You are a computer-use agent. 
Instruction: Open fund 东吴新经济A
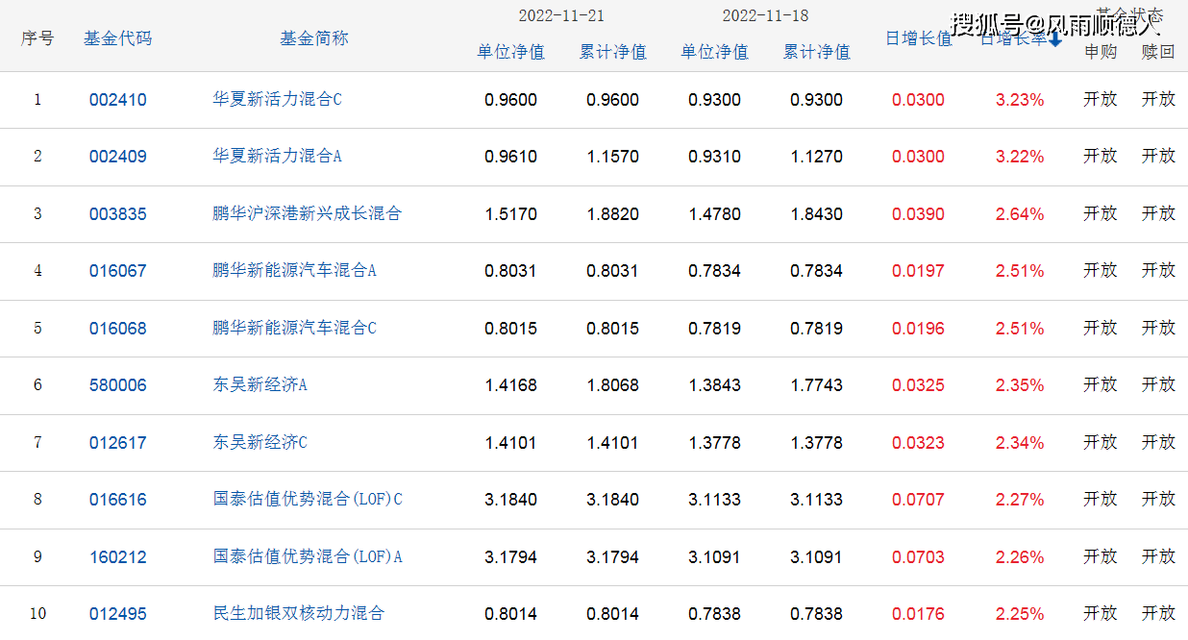tap(260, 384)
